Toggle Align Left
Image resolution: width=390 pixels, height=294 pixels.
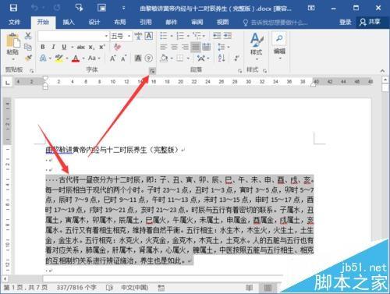point(164,47)
